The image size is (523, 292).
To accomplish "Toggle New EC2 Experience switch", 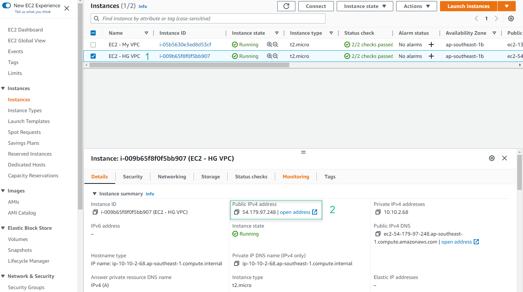I will tap(7, 5).
